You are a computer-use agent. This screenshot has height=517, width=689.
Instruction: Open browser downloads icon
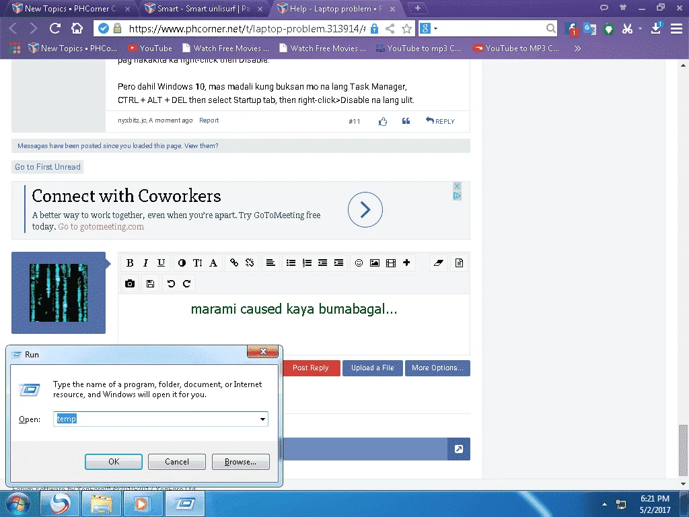point(656,28)
